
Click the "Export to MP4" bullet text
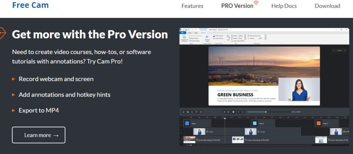(39, 110)
